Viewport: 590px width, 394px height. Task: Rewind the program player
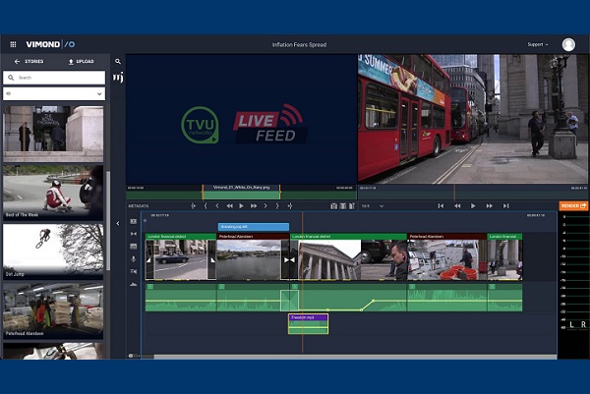[457, 206]
